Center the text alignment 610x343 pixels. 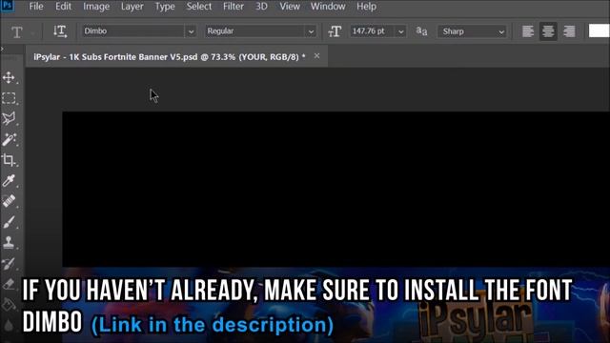tap(548, 31)
